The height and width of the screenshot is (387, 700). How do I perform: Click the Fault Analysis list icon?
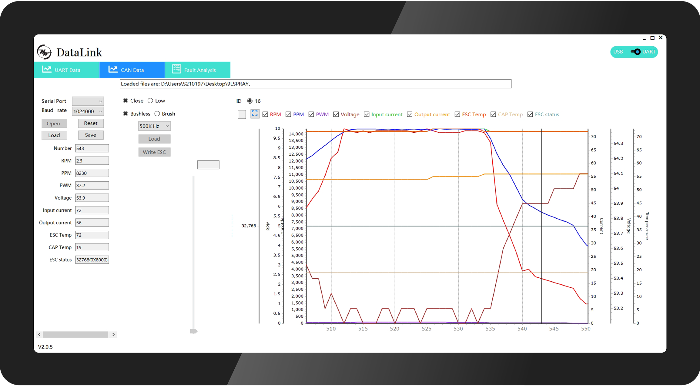(x=176, y=69)
